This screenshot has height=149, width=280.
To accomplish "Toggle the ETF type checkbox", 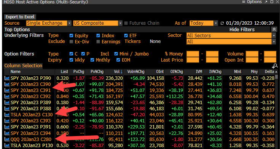I will point(126,35).
